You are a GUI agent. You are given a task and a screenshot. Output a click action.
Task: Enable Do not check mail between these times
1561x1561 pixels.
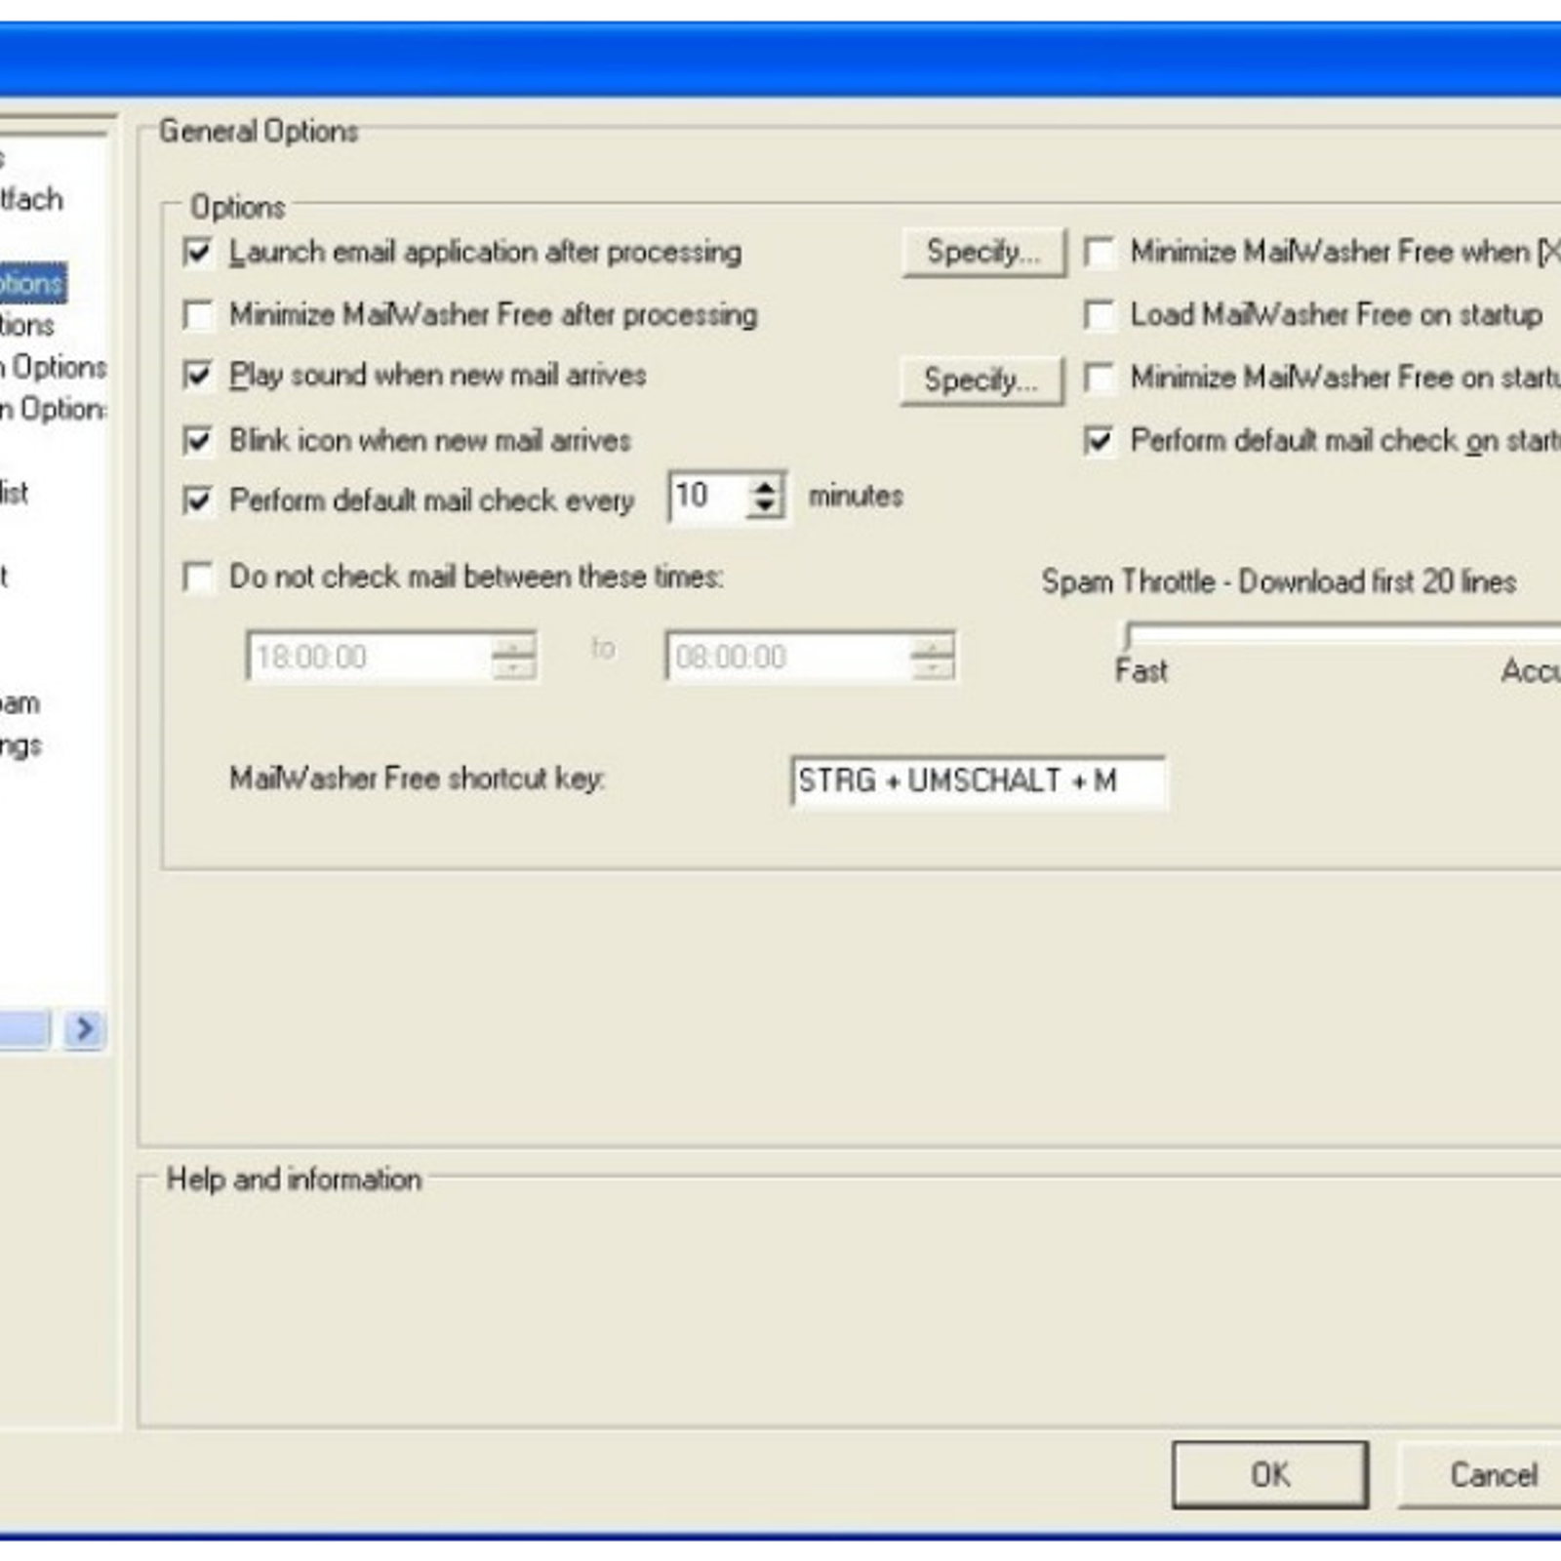(198, 577)
